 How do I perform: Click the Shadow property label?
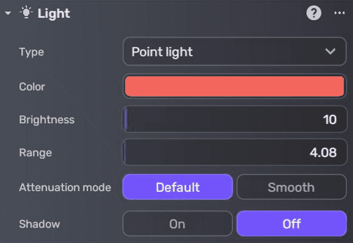pyautogui.click(x=39, y=224)
